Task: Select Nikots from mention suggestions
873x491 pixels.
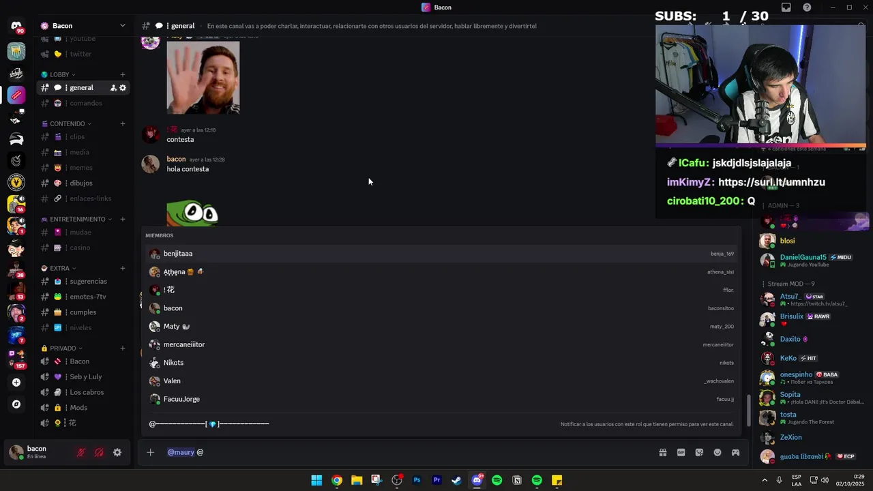Action: click(x=441, y=363)
